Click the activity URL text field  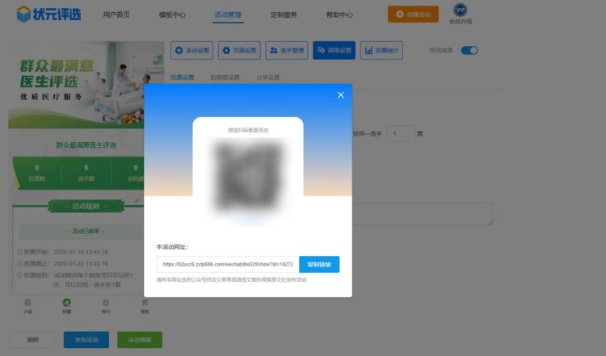tap(227, 264)
